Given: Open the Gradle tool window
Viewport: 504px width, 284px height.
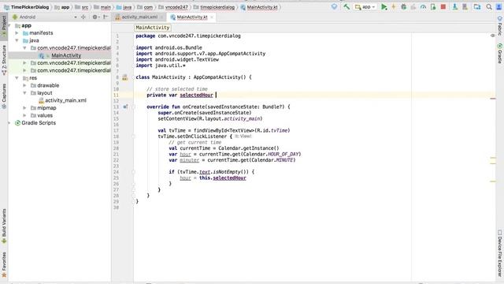Looking at the screenshot, I should coord(500,54).
